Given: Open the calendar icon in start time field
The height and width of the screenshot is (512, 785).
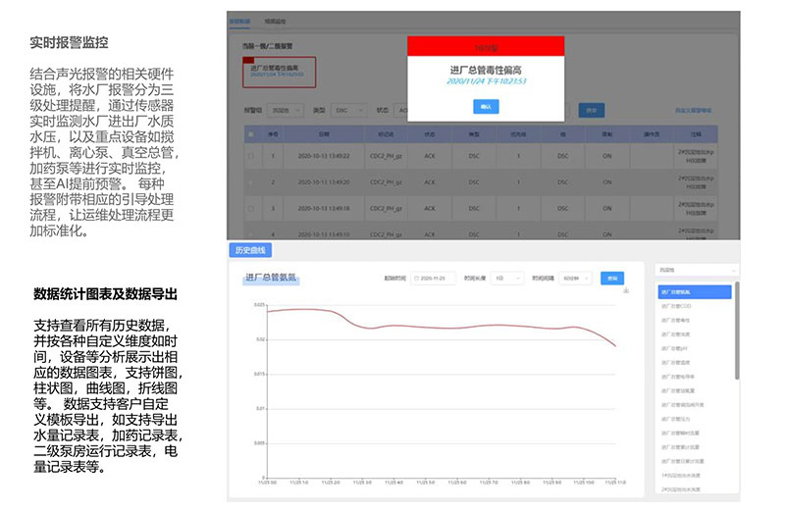Looking at the screenshot, I should click(x=416, y=279).
